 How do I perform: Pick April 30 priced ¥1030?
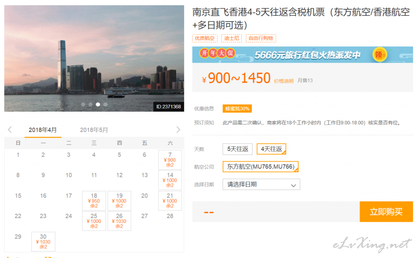tap(43, 242)
